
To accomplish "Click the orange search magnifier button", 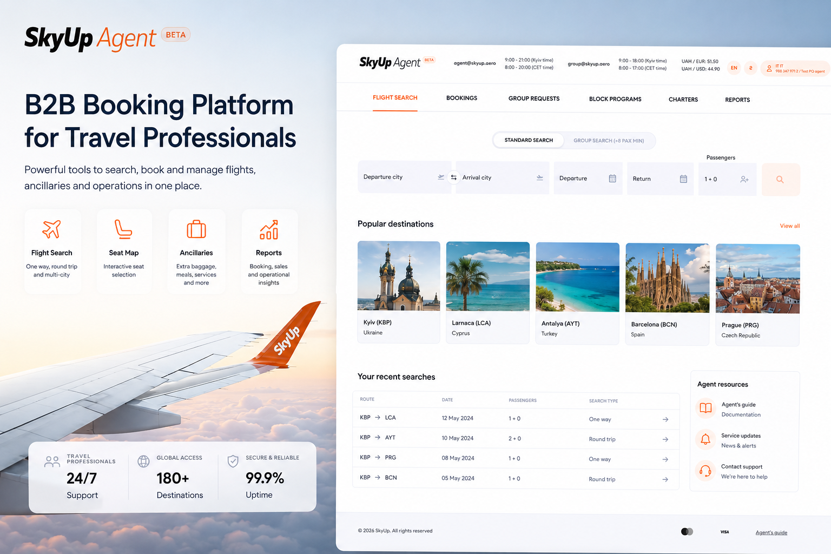I will tap(780, 180).
